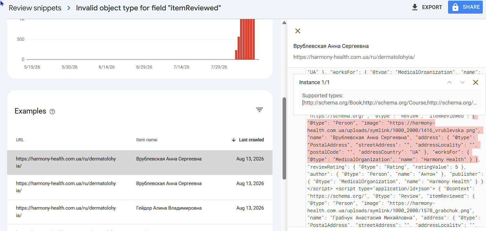
Task: Select first row Врублевская Анна Сергеевна (highlighted)
Action: click(140, 162)
